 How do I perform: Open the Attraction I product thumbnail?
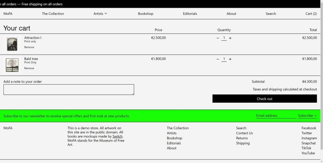tap(12, 44)
